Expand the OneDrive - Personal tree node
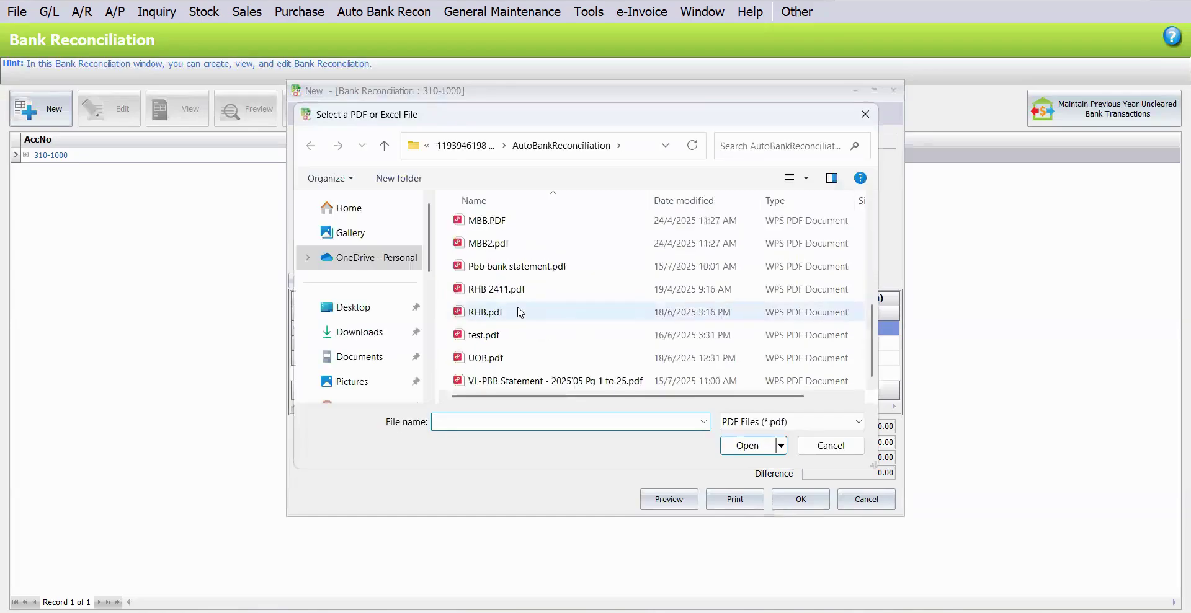Viewport: 1191px width, 613px height. coord(308,257)
